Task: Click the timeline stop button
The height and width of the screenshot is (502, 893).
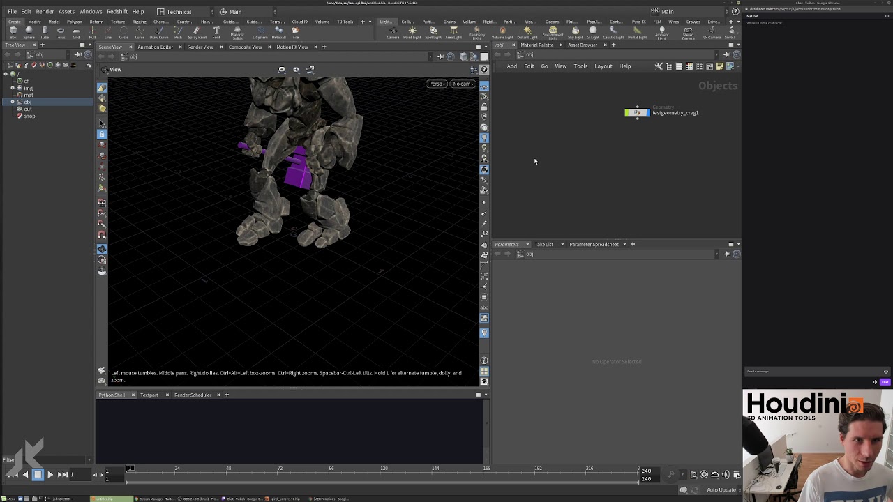Action: [x=38, y=475]
